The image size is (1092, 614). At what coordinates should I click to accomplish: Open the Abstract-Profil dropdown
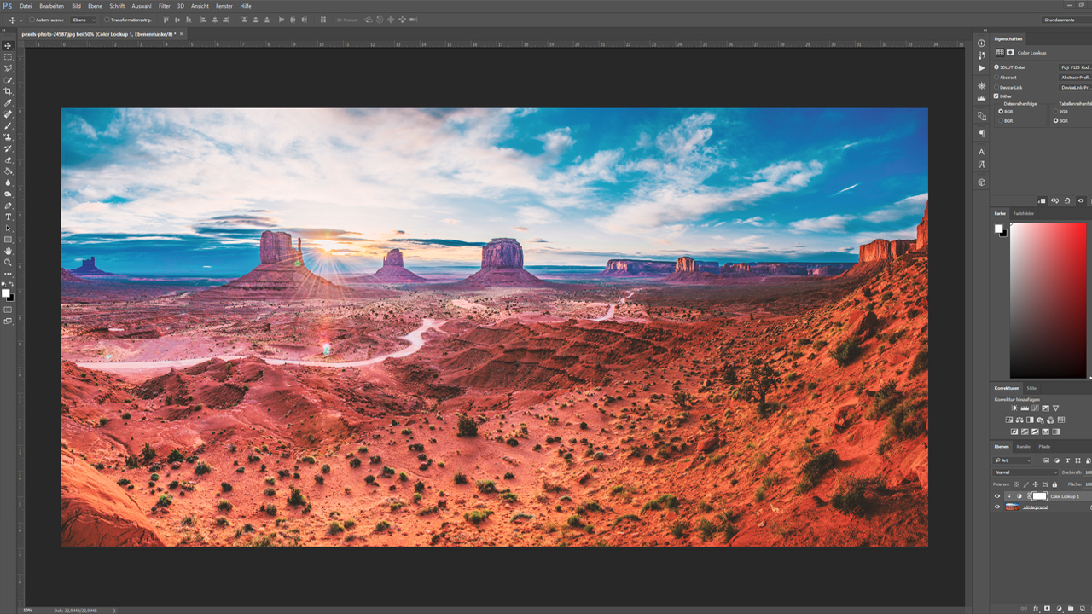(x=1075, y=77)
